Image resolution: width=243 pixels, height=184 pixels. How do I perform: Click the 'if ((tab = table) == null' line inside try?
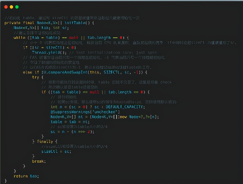coord(96,92)
